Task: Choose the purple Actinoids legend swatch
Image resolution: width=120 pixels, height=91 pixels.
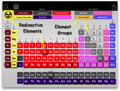Action: [42, 17]
